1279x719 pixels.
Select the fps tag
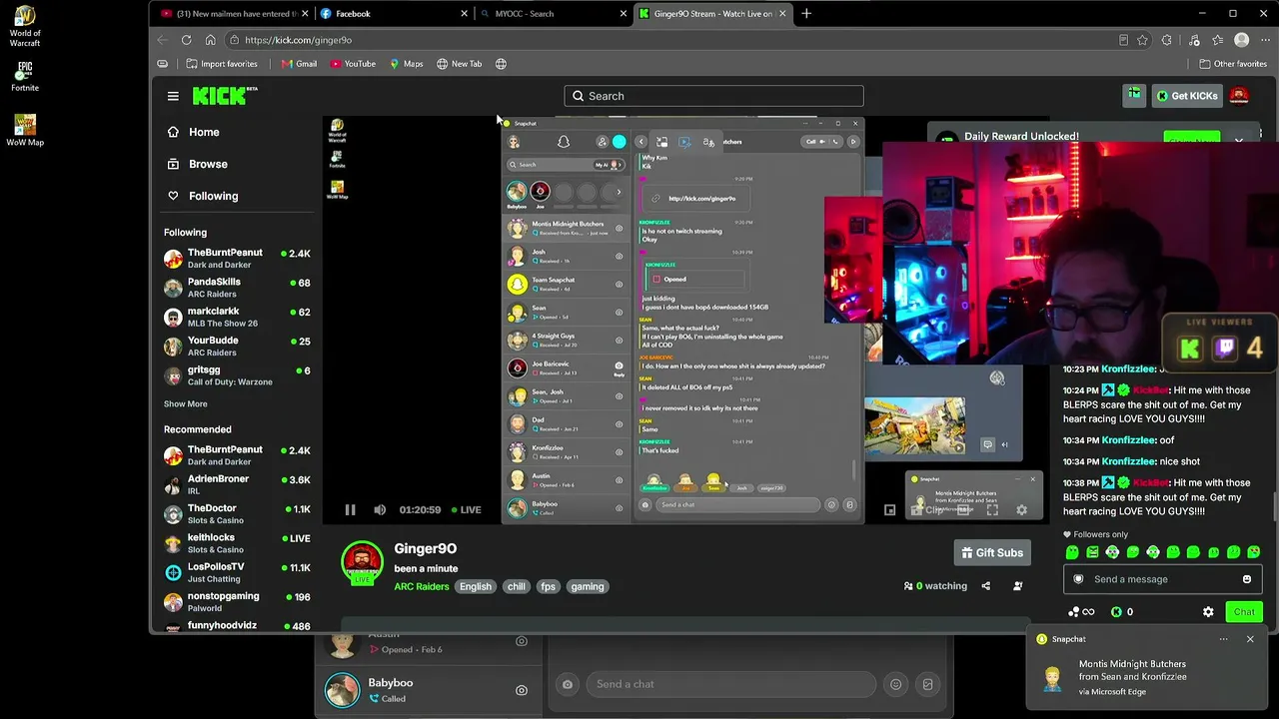click(x=548, y=587)
